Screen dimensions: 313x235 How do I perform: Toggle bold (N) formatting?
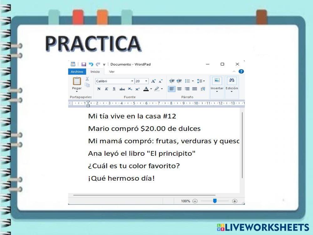[99, 89]
